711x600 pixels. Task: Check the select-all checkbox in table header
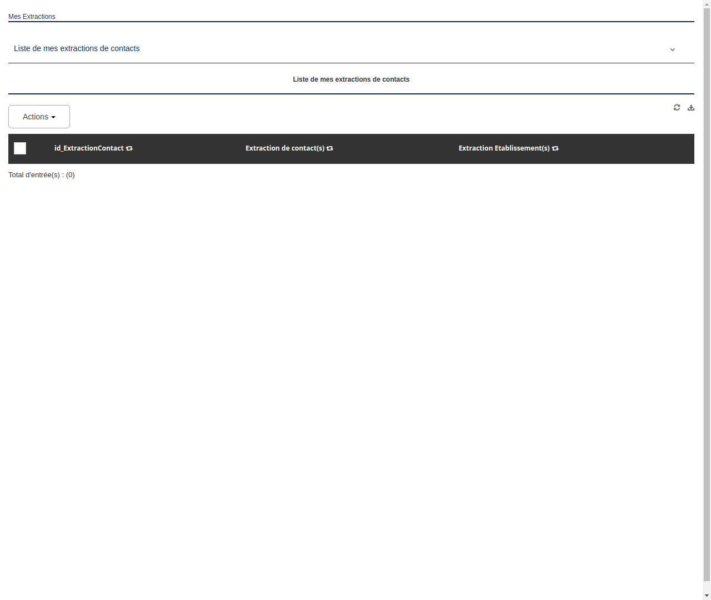[x=19, y=148]
